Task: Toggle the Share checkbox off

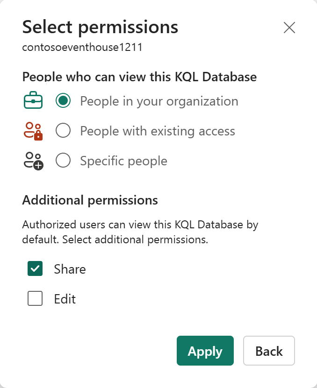Action: [x=35, y=269]
